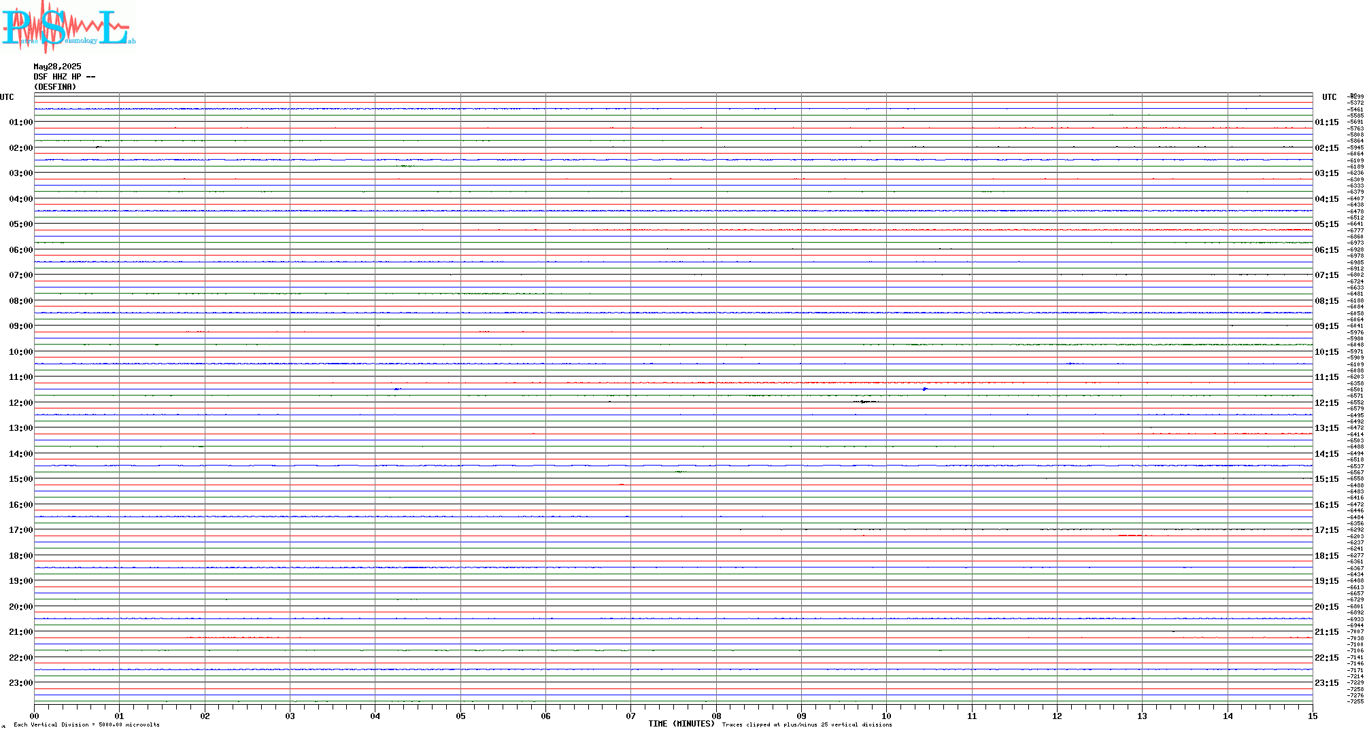Image resolution: width=1367 pixels, height=734 pixels.
Task: Select the 'Each Vertical Division = 5000.00 microvolts' note
Action: [86, 724]
